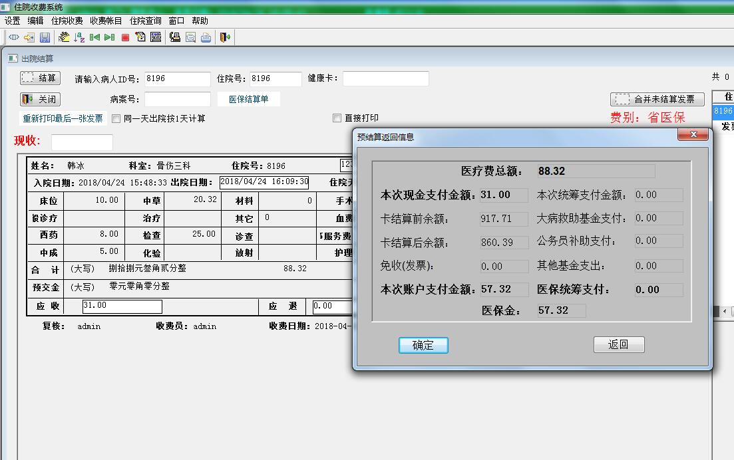Click 卡结算前余额 917.71 field
This screenshot has height=460, width=734.
[x=504, y=219]
